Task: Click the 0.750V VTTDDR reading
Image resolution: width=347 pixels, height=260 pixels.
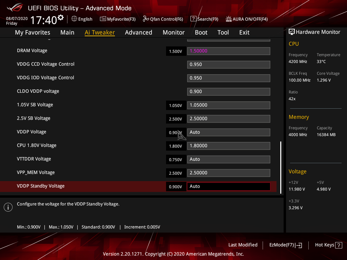Action: (x=176, y=160)
